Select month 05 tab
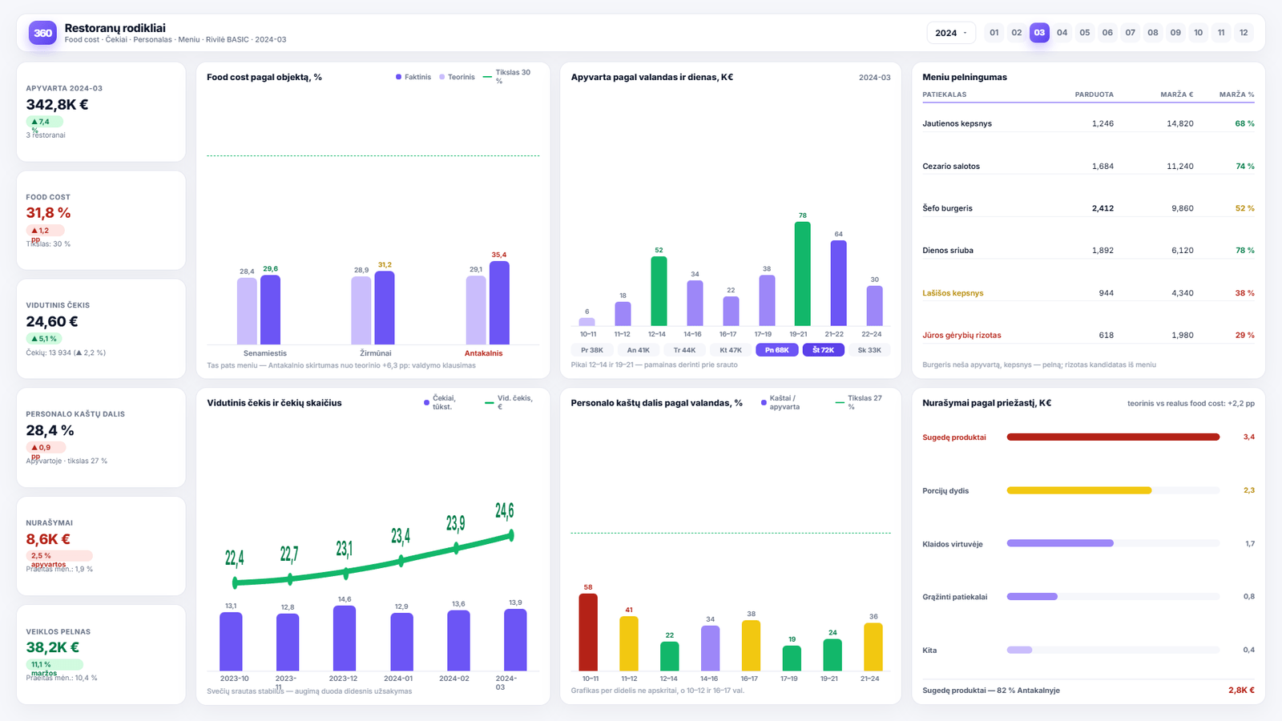The image size is (1282, 721). [1085, 33]
